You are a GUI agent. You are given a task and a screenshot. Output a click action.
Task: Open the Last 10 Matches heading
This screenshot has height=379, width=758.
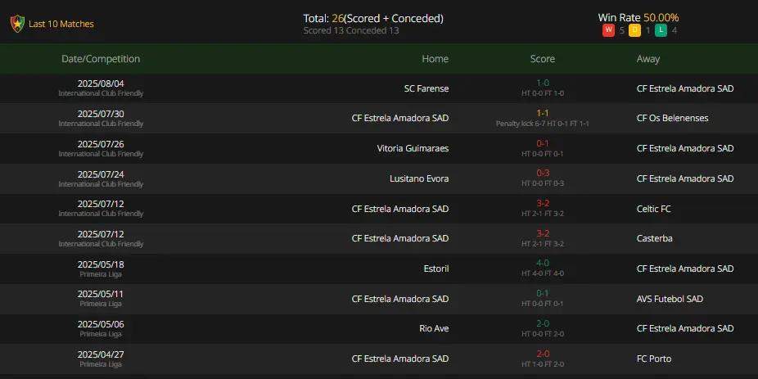click(x=61, y=24)
